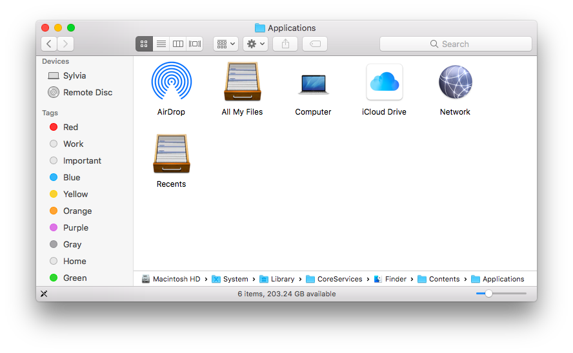Select the Computer icon

313,84
